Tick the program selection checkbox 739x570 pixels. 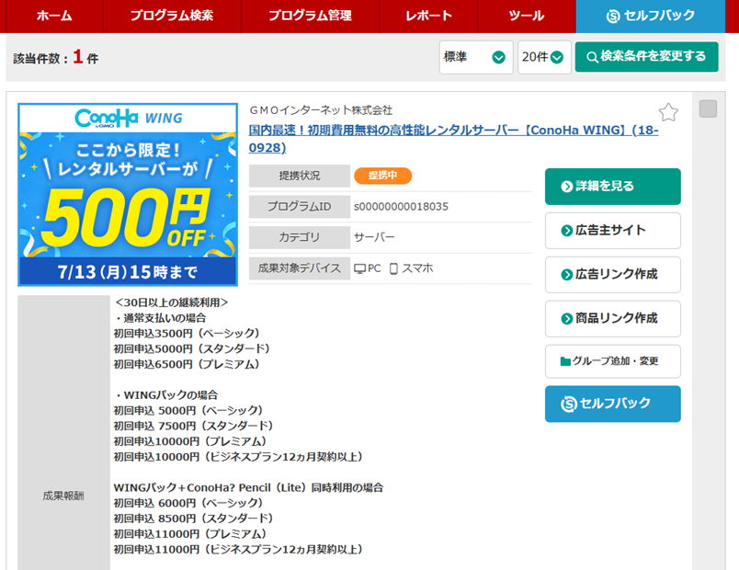pos(708,108)
